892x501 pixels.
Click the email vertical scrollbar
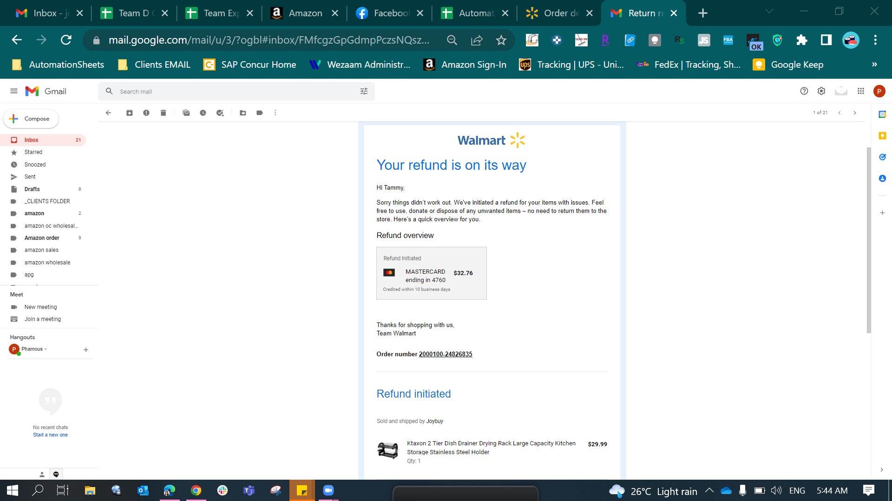[x=869, y=240]
